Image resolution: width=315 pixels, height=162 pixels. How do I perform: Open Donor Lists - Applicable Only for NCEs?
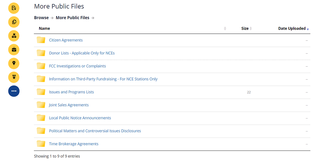point(82,53)
